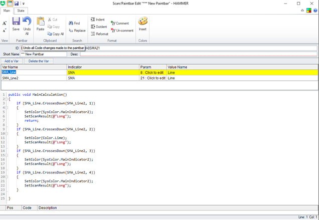This screenshot has height=220, width=319.
Task: Click the Param column header
Action: pyautogui.click(x=153, y=67)
